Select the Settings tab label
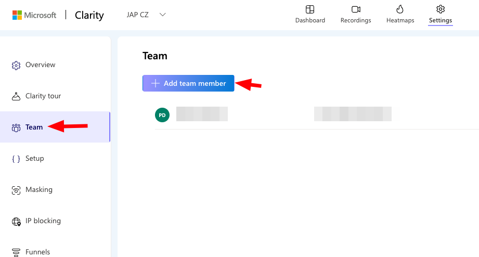 (440, 20)
